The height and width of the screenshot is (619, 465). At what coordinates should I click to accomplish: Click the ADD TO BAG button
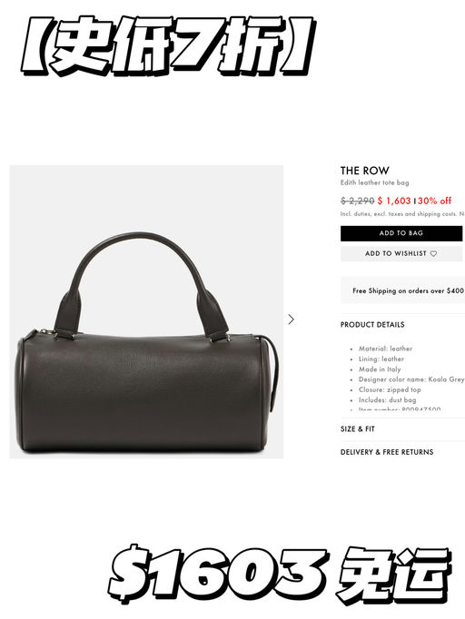401,233
